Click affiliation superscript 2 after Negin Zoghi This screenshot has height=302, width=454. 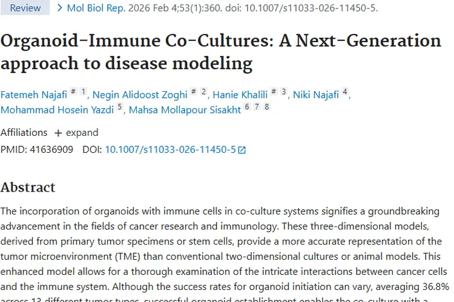[204, 92]
